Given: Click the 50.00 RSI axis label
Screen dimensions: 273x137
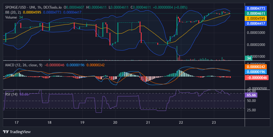Looking at the screenshot, I should [251, 101].
